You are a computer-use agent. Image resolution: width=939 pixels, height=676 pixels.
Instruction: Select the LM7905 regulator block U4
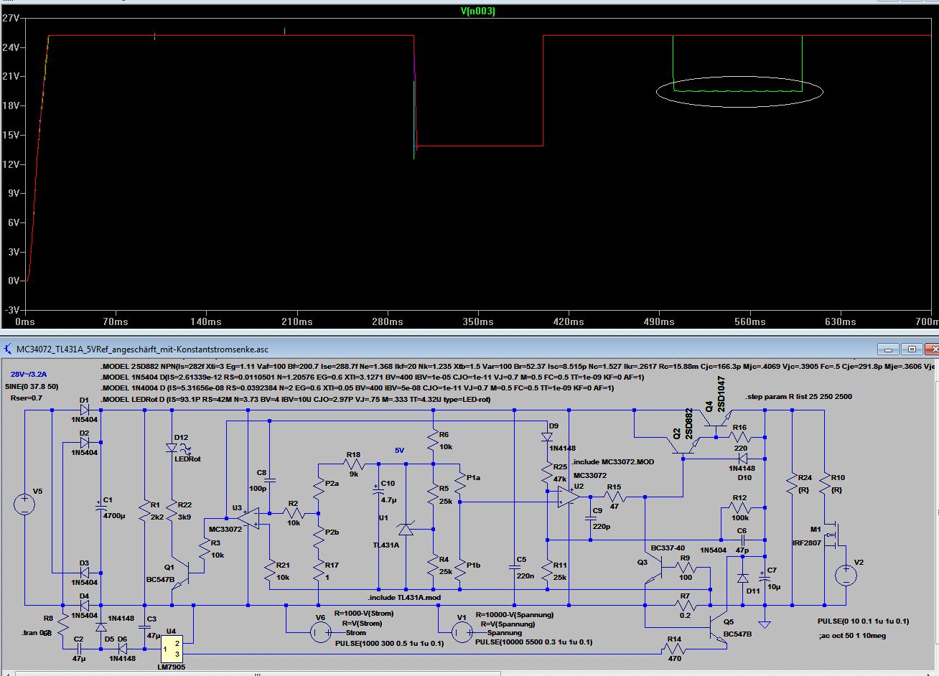172,648
